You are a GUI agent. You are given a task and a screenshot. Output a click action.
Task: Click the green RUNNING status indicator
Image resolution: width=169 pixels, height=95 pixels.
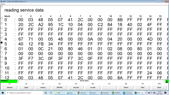[9, 81]
